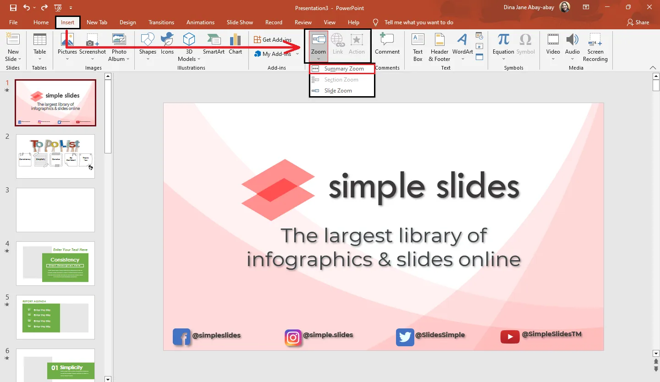Screen dimensions: 660x382
Task: Select slide 4 Consistency thumbnail
Action: 55,263
